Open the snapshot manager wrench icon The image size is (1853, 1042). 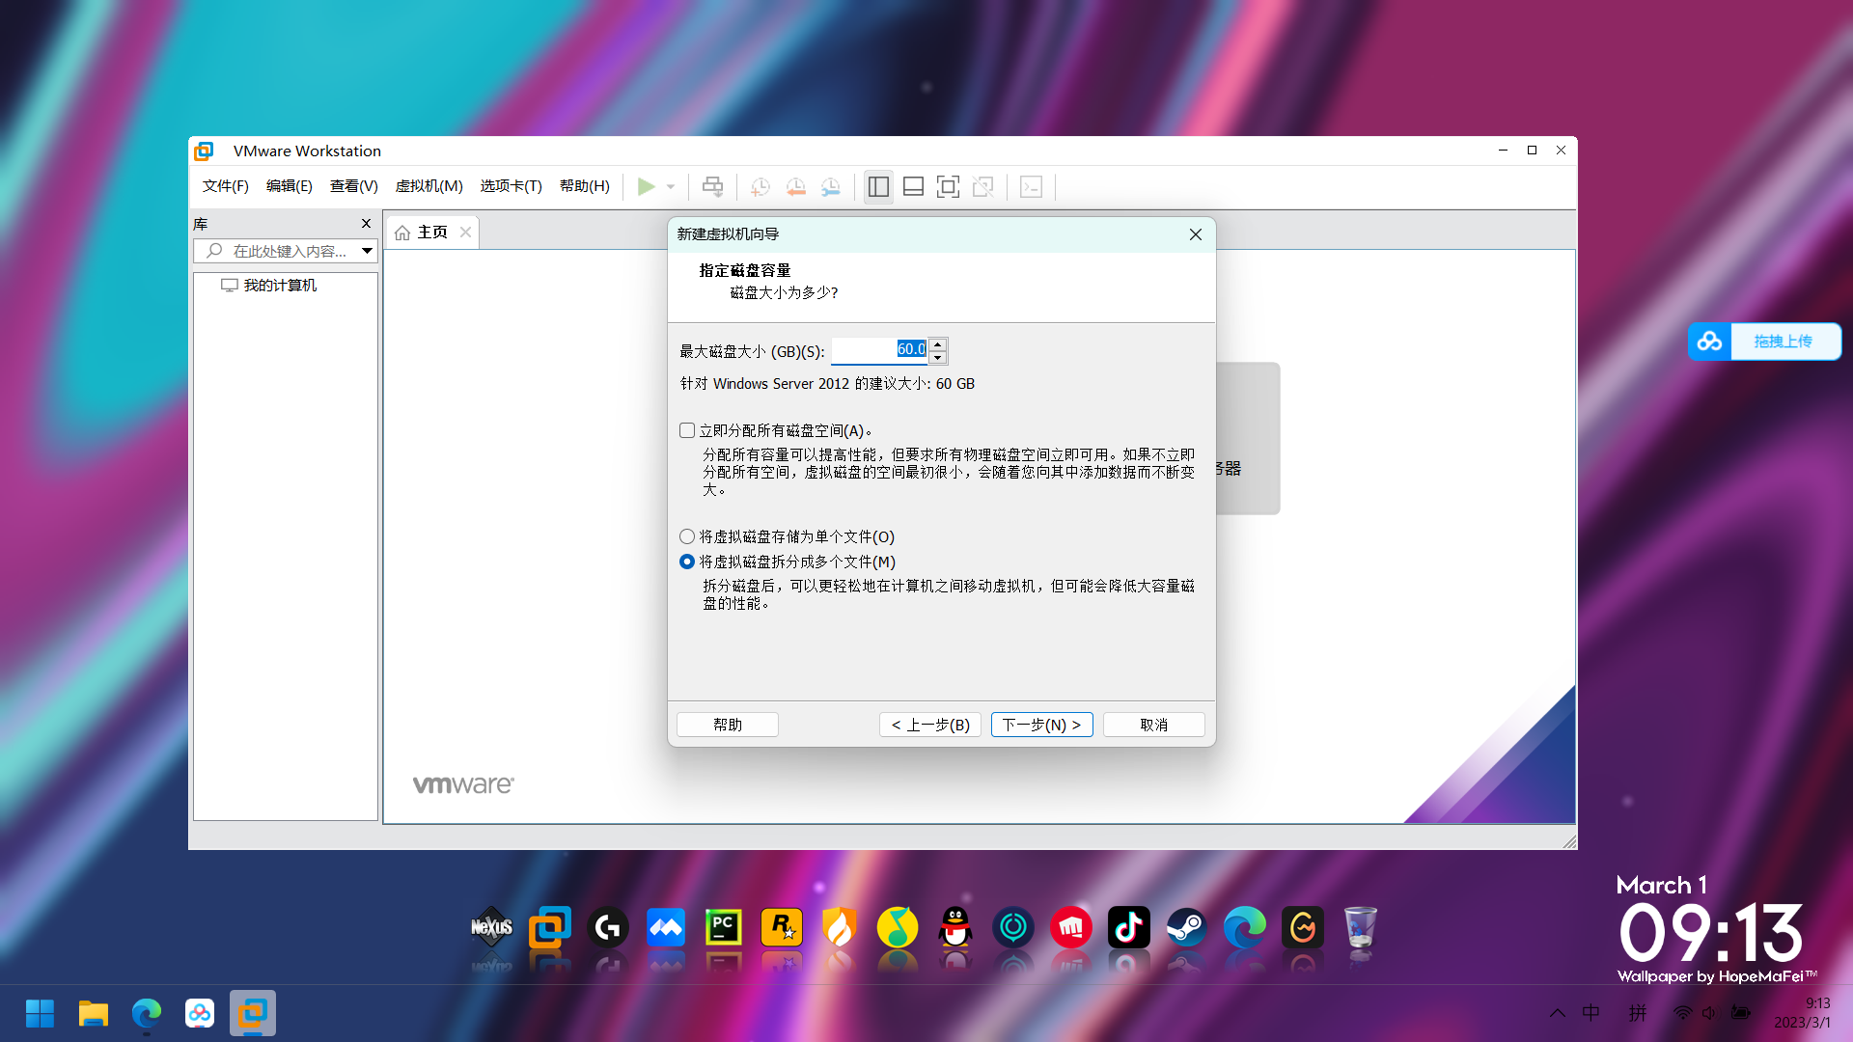[831, 186]
